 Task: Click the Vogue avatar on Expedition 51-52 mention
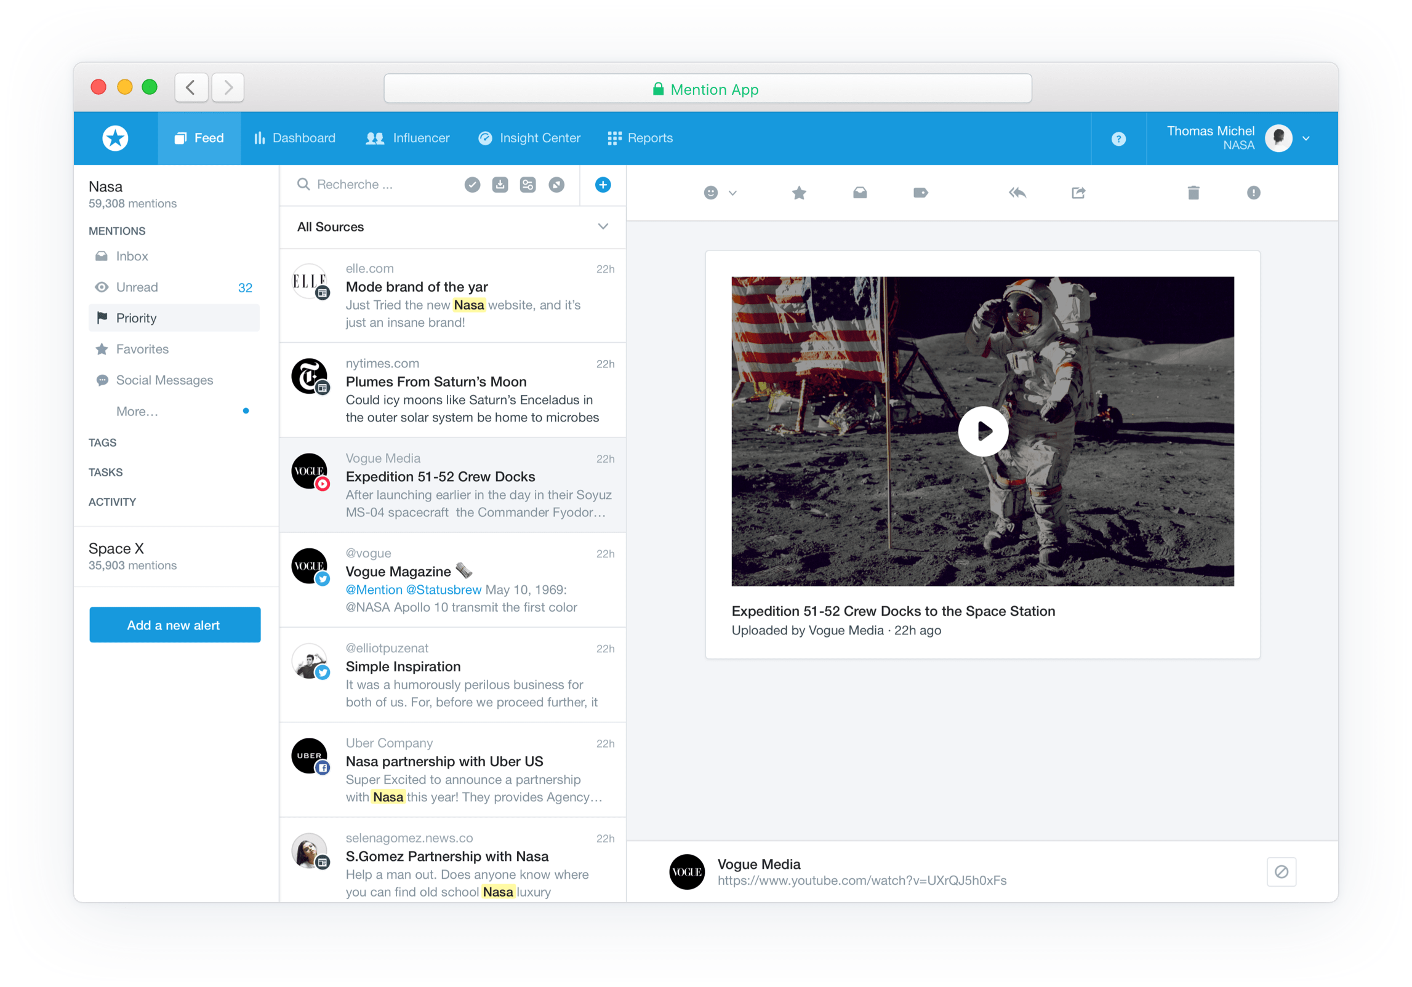(x=309, y=471)
